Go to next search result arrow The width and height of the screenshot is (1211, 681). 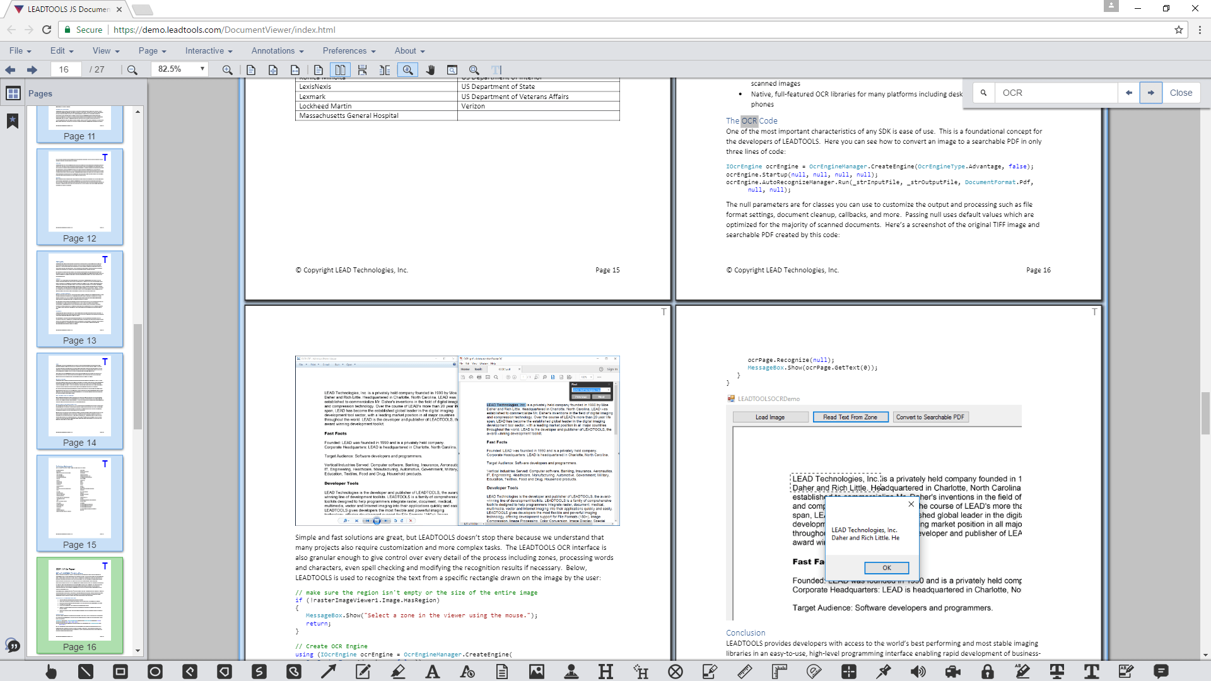coord(1150,93)
